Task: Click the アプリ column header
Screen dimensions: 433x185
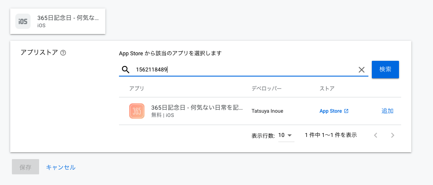Action: coord(136,88)
